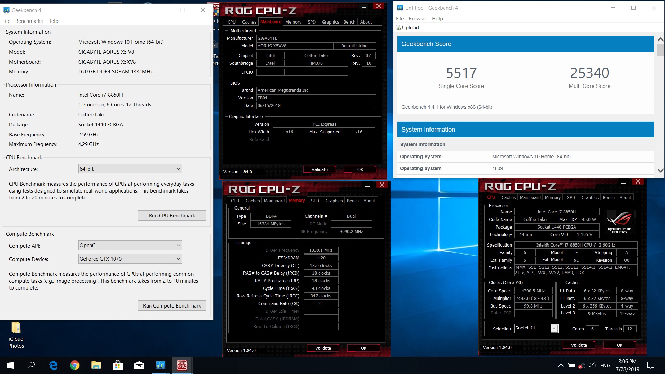
Task: Open File menu in Untitled Geekbench window
Action: click(400, 19)
